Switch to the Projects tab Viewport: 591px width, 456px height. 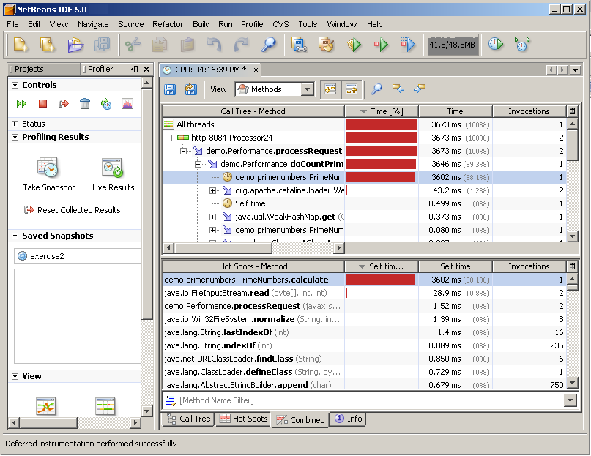tap(44, 70)
